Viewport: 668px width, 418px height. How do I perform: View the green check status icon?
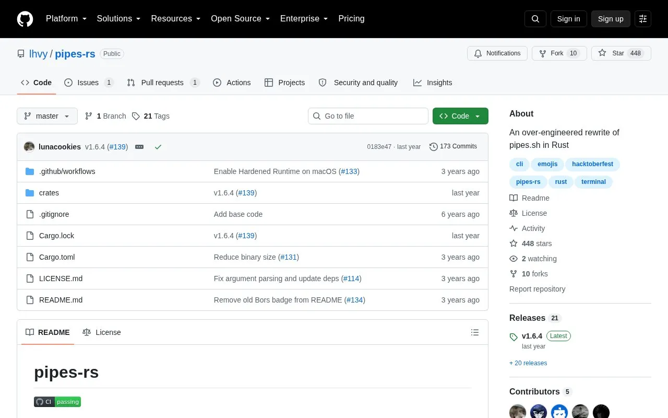pyautogui.click(x=158, y=147)
